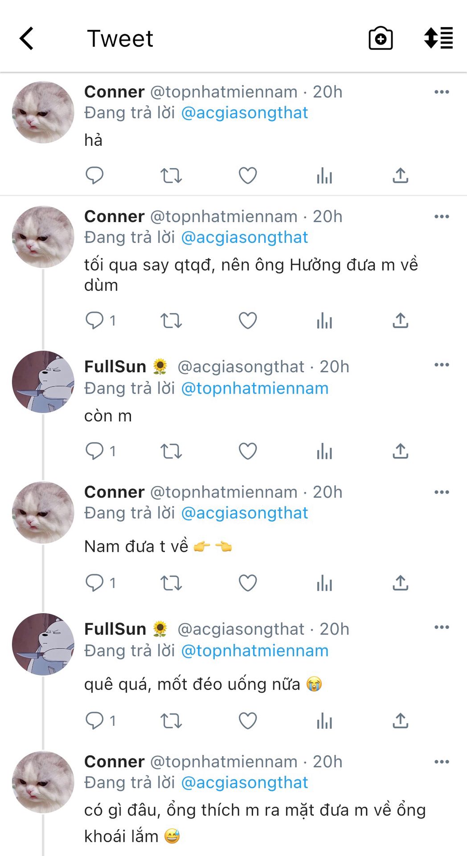Image resolution: width=467 pixels, height=856 pixels.
Task: Like Conner's "hả" tweet
Action: [x=248, y=175]
